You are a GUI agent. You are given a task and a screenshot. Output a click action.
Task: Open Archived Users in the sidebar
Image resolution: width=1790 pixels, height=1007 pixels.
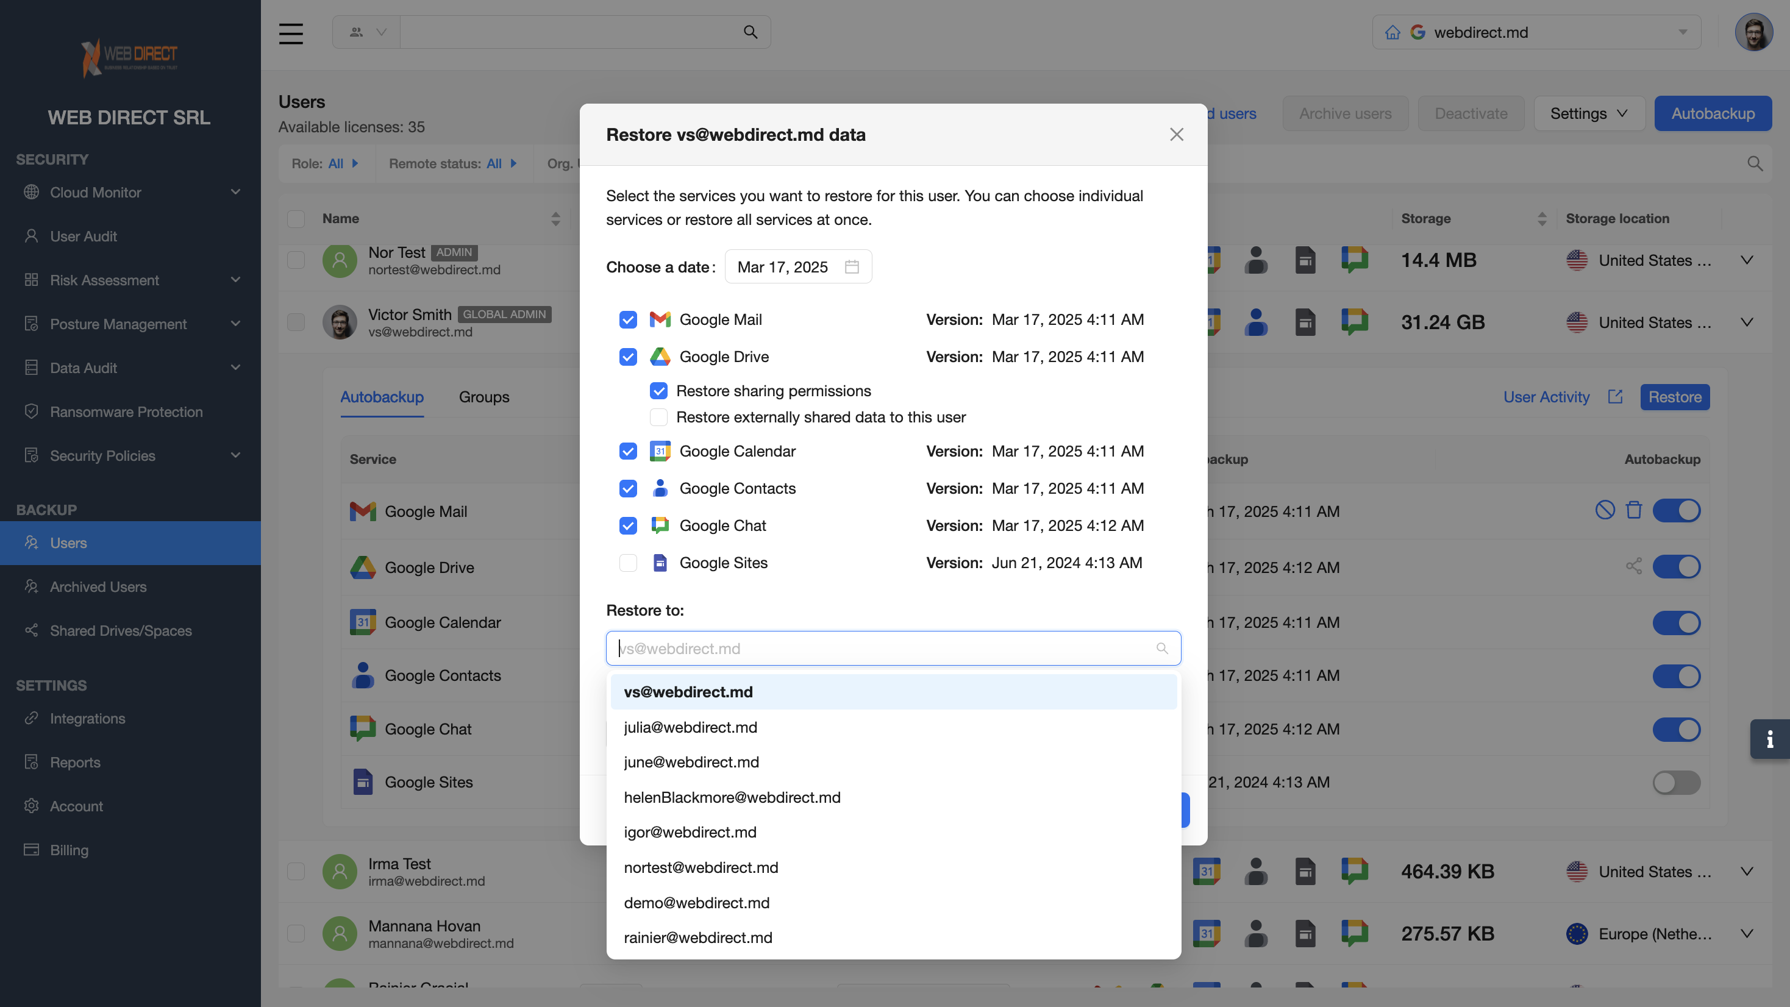[98, 586]
